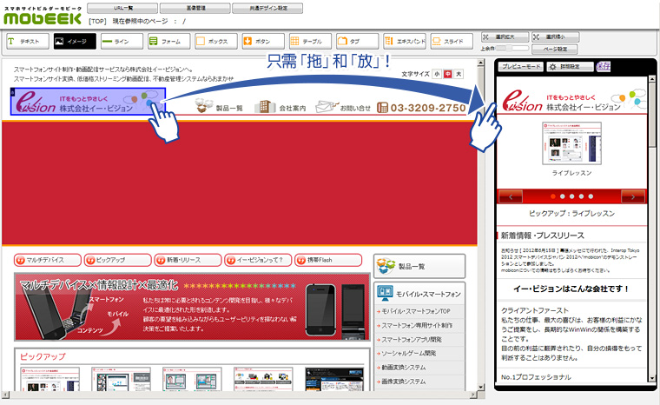Image resolution: width=660 pixels, height=405 pixels.
Task: Set font size to 中 (medium)
Action: (447, 75)
